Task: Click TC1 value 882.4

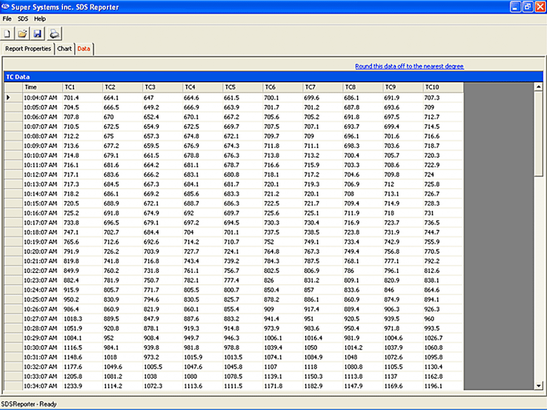Action: click(71, 280)
